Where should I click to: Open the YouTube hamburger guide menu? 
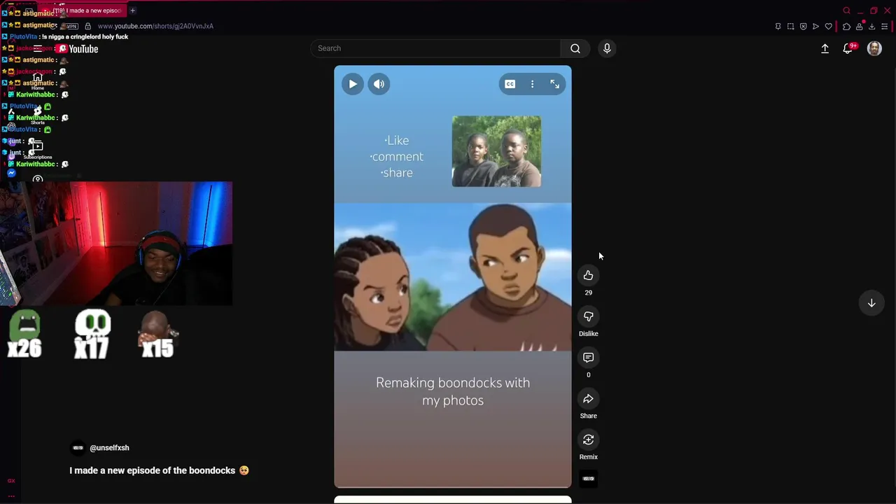click(38, 49)
